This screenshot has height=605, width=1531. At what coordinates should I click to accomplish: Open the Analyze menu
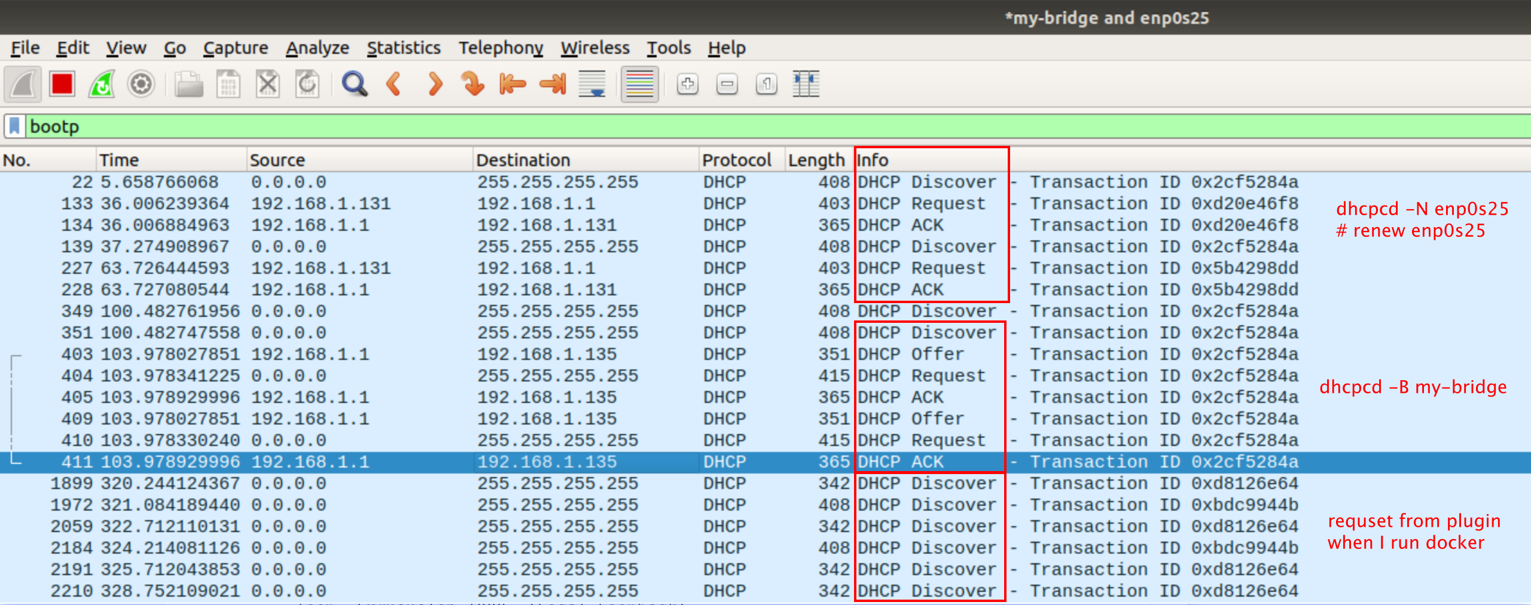318,48
